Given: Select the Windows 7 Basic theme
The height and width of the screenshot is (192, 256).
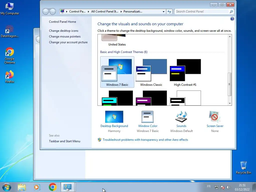Looking at the screenshot, I should click(x=117, y=72).
